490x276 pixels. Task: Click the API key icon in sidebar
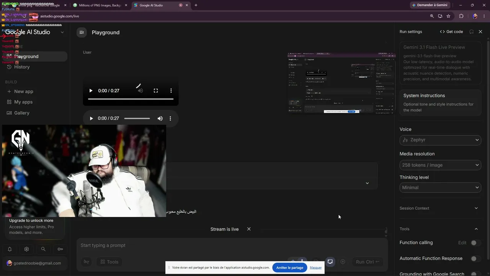[60, 249]
